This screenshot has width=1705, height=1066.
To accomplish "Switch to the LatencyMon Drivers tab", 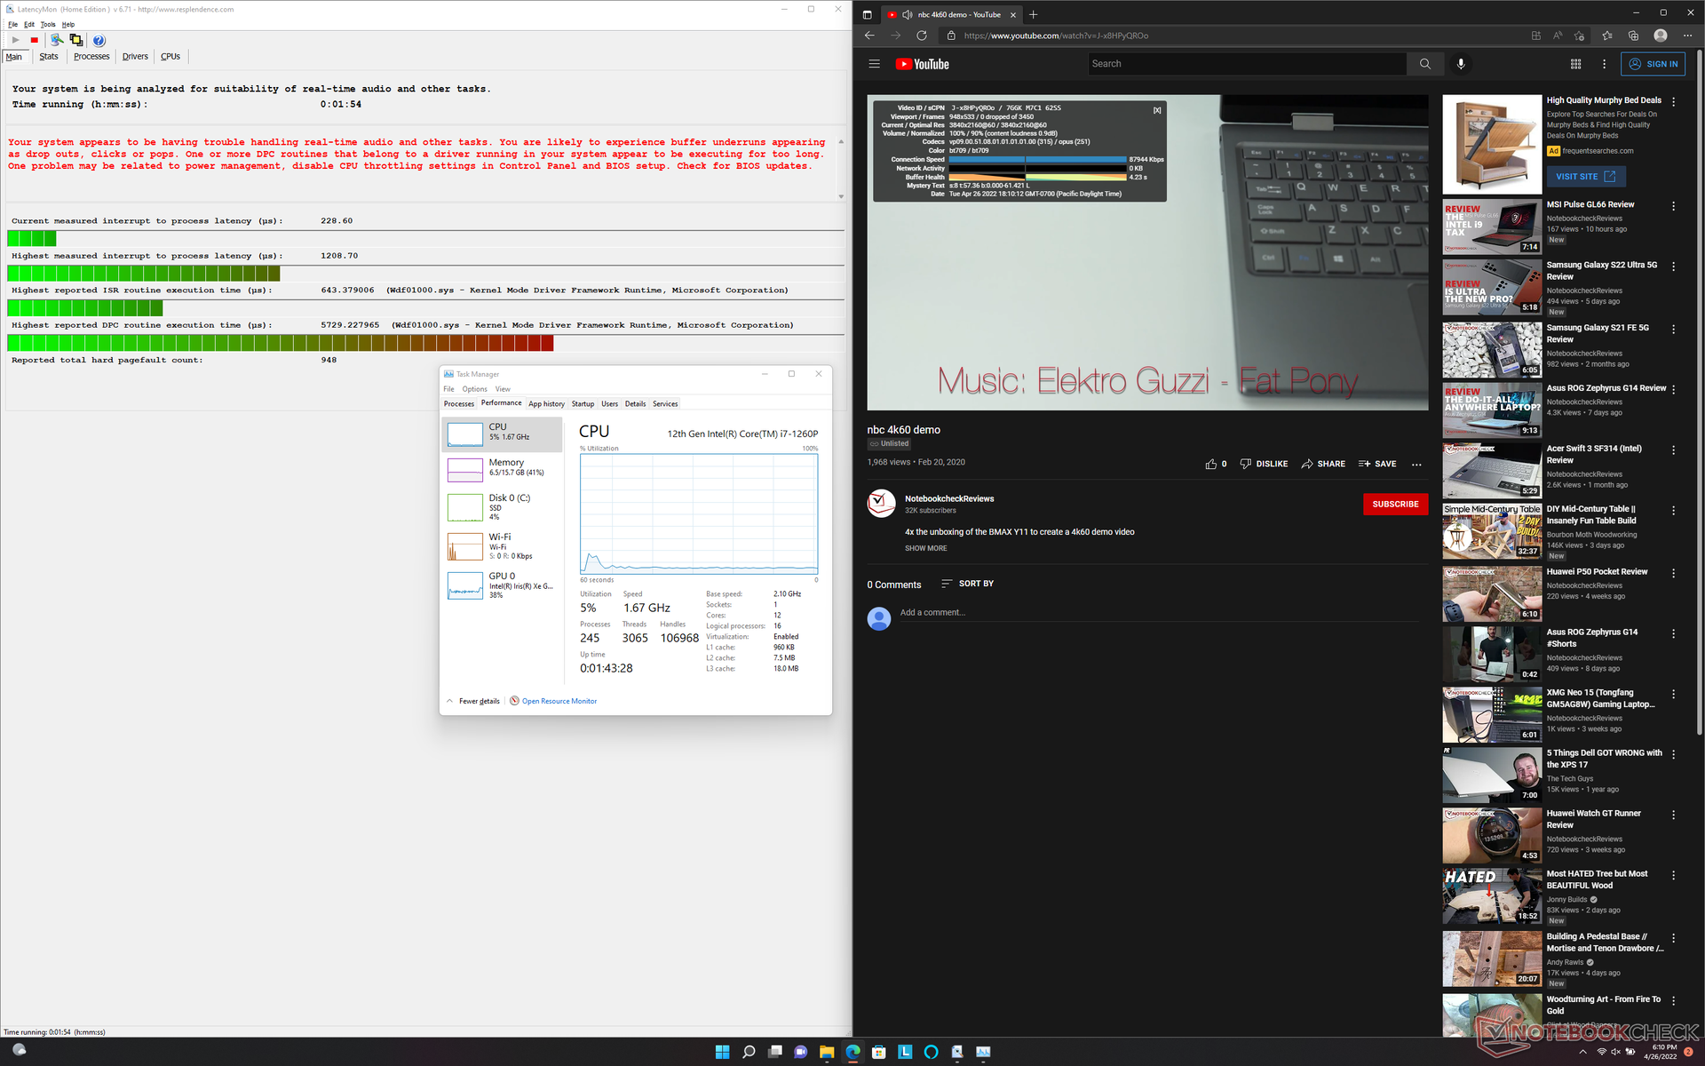I will click(x=135, y=56).
